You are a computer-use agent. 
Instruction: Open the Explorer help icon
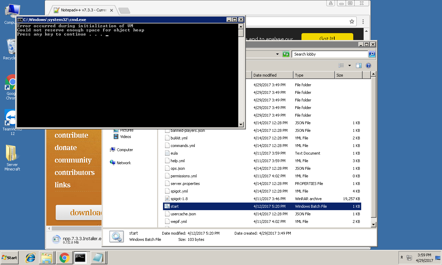[x=368, y=66]
